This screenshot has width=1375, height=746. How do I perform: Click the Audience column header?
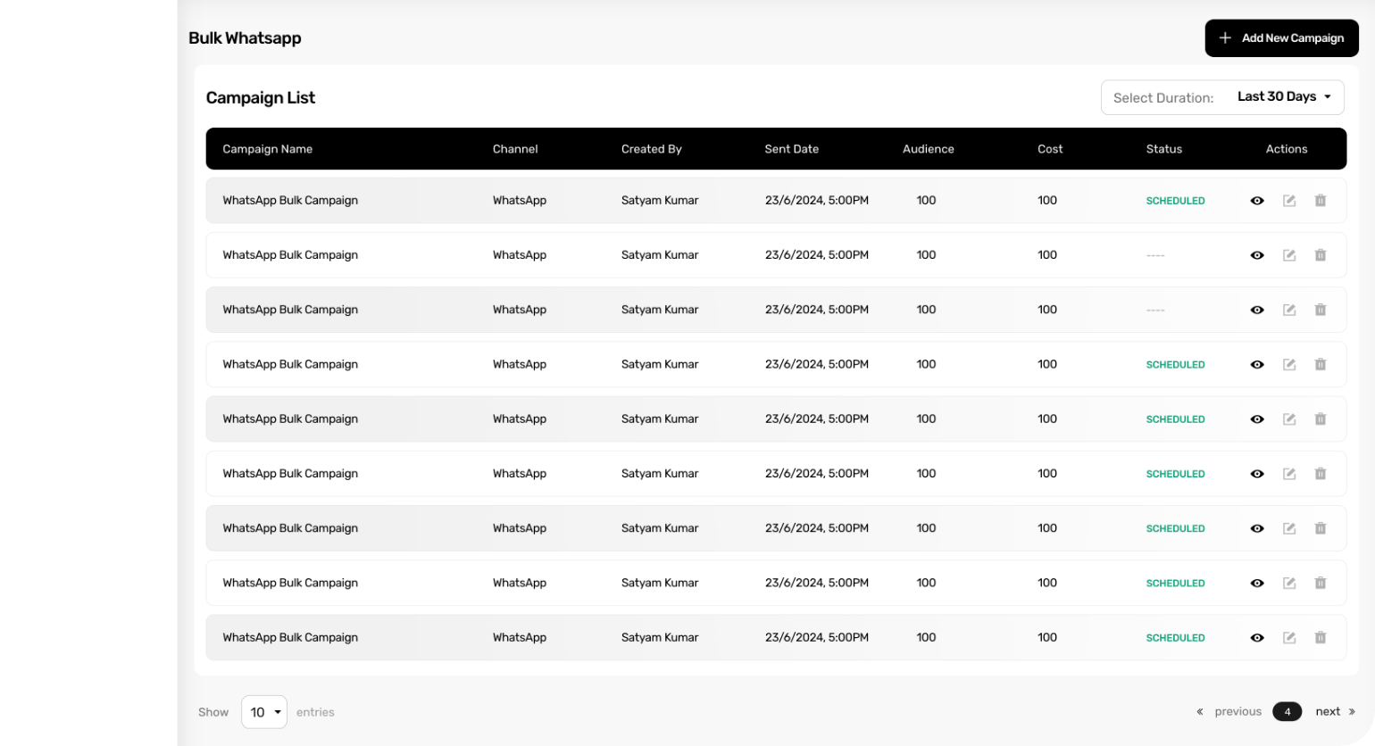pyautogui.click(x=929, y=149)
